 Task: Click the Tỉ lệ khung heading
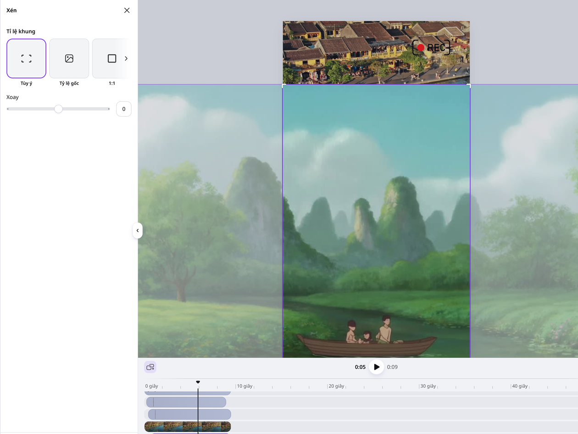(x=21, y=31)
